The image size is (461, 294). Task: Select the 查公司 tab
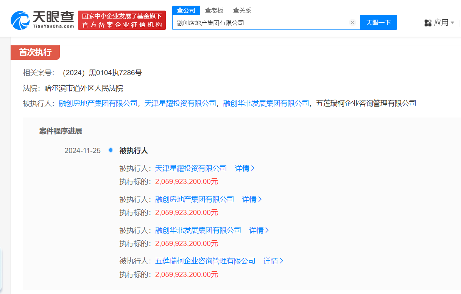(186, 10)
